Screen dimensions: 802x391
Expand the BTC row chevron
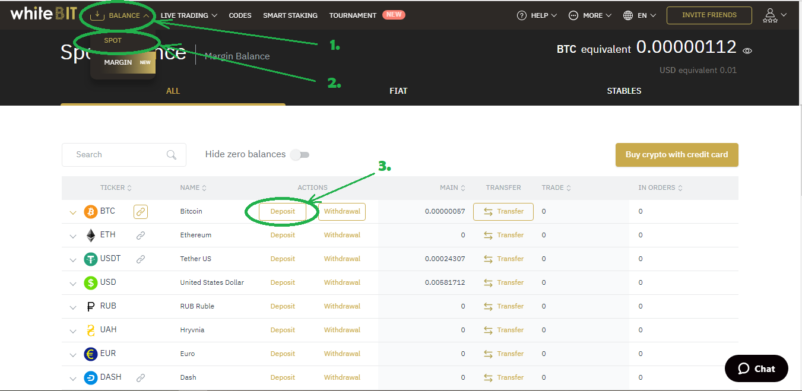(x=73, y=212)
